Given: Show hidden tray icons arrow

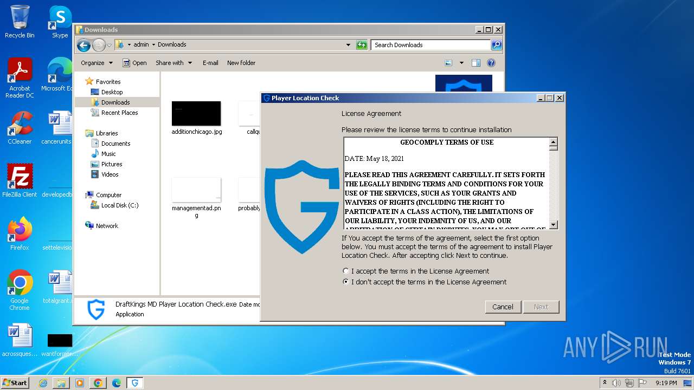Looking at the screenshot, I should tap(605, 383).
